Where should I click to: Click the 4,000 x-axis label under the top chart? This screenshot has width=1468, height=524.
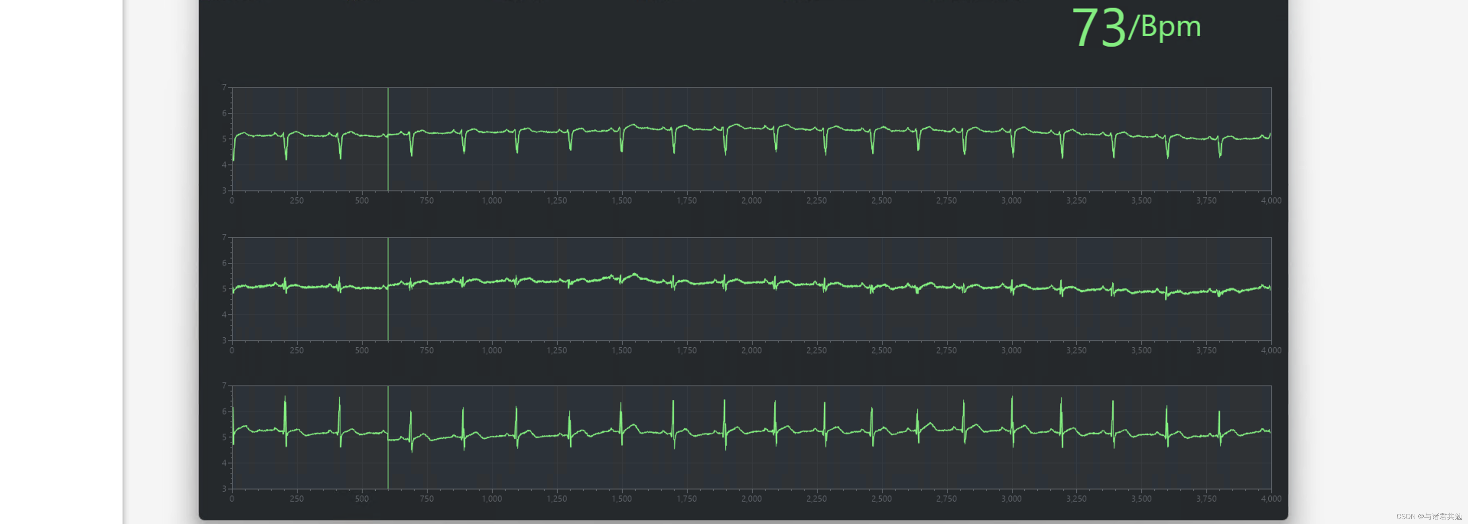(x=1271, y=200)
